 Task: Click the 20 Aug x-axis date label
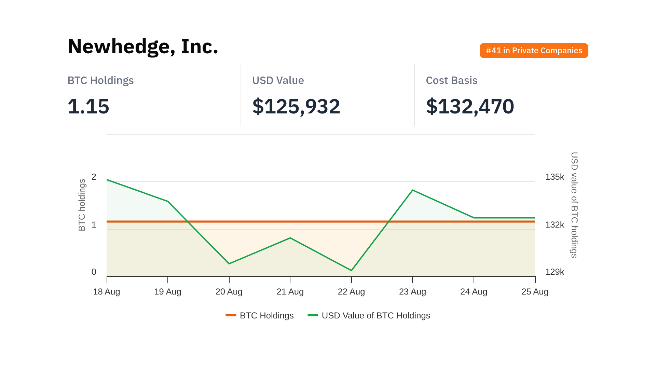[x=229, y=292]
